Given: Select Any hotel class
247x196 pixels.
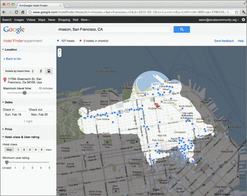Looking at the screenshot, I should [x=9, y=150].
